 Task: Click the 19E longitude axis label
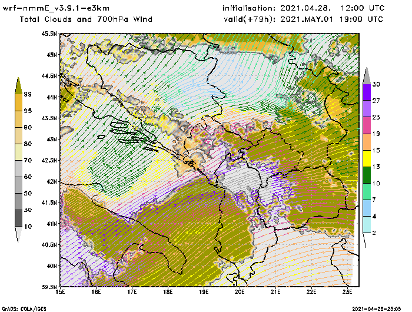pyautogui.click(x=204, y=292)
